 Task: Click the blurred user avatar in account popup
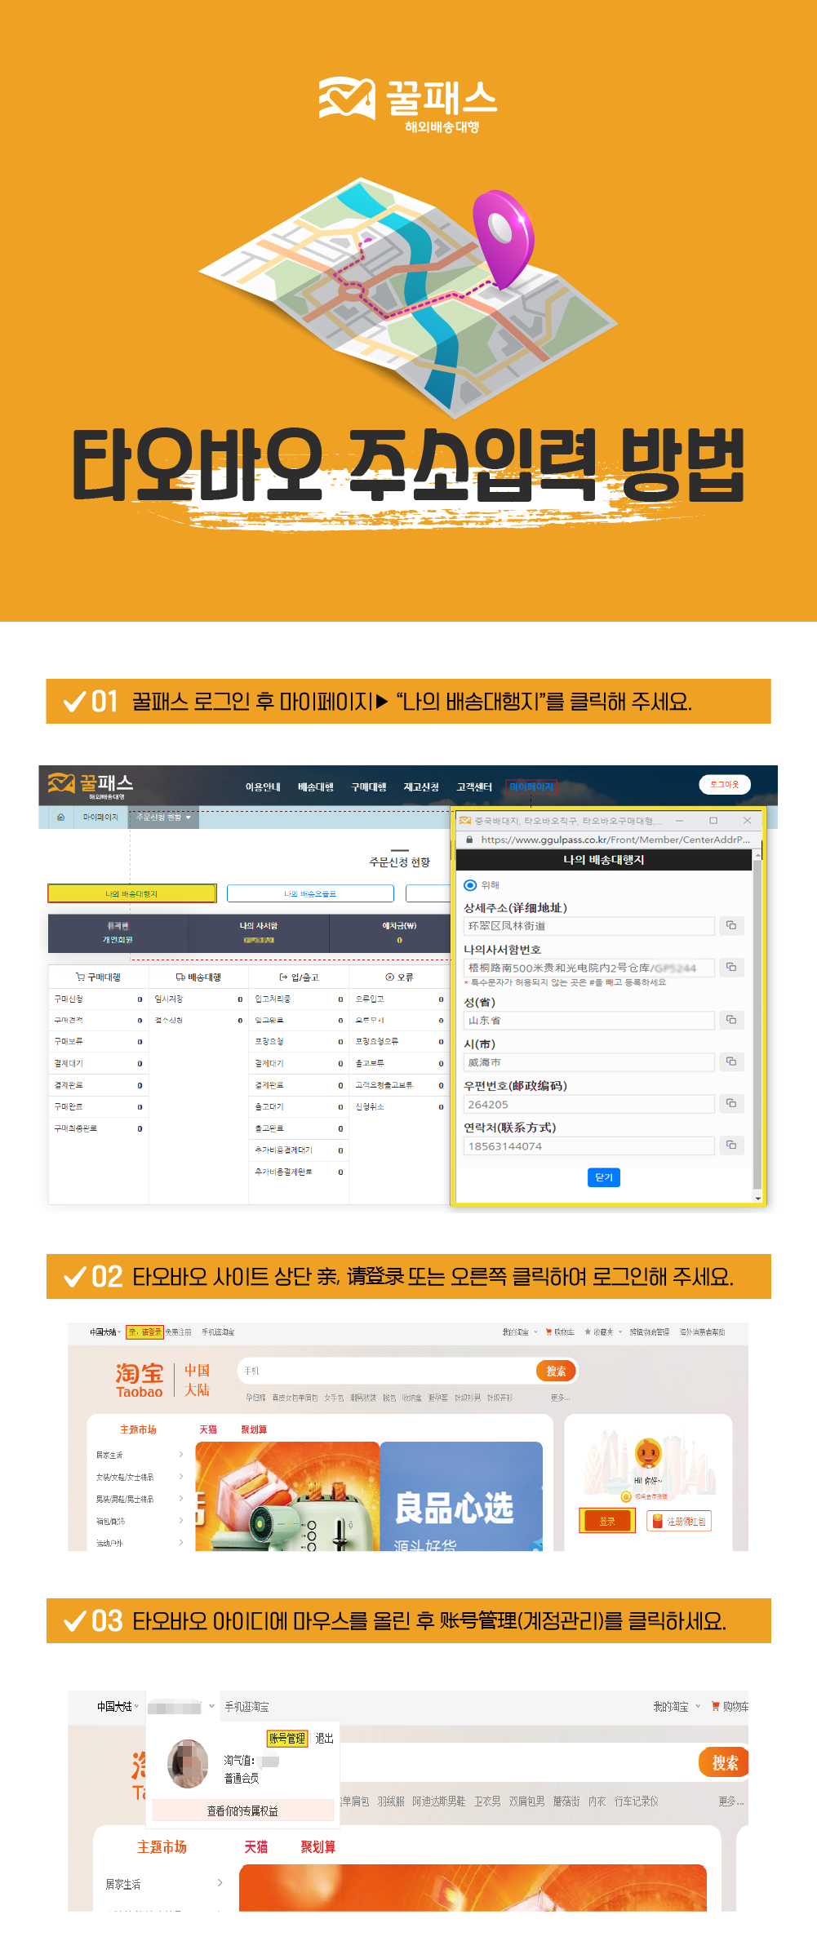[188, 1762]
